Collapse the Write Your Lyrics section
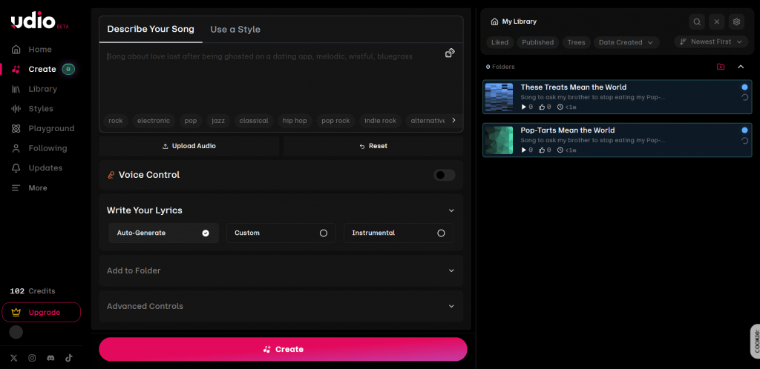The width and height of the screenshot is (760, 369). pos(451,211)
